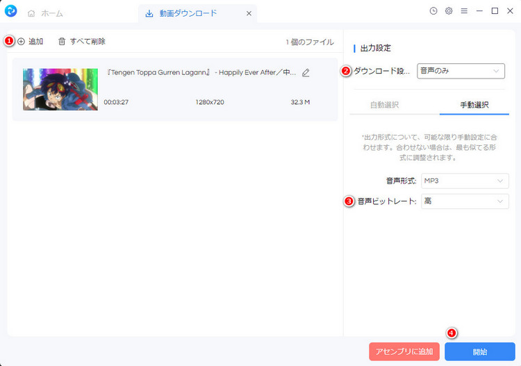Open the 音声ビットレート 高 dropdown
The width and height of the screenshot is (521, 366).
pyautogui.click(x=465, y=201)
